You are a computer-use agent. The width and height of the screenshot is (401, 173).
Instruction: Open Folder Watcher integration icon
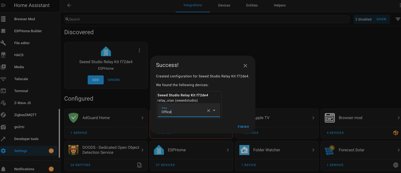(244, 150)
